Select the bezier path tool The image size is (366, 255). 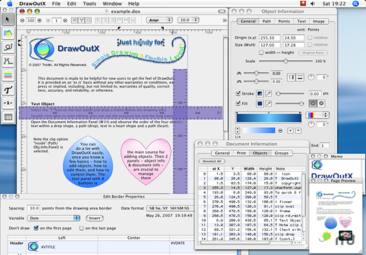(x=8, y=61)
